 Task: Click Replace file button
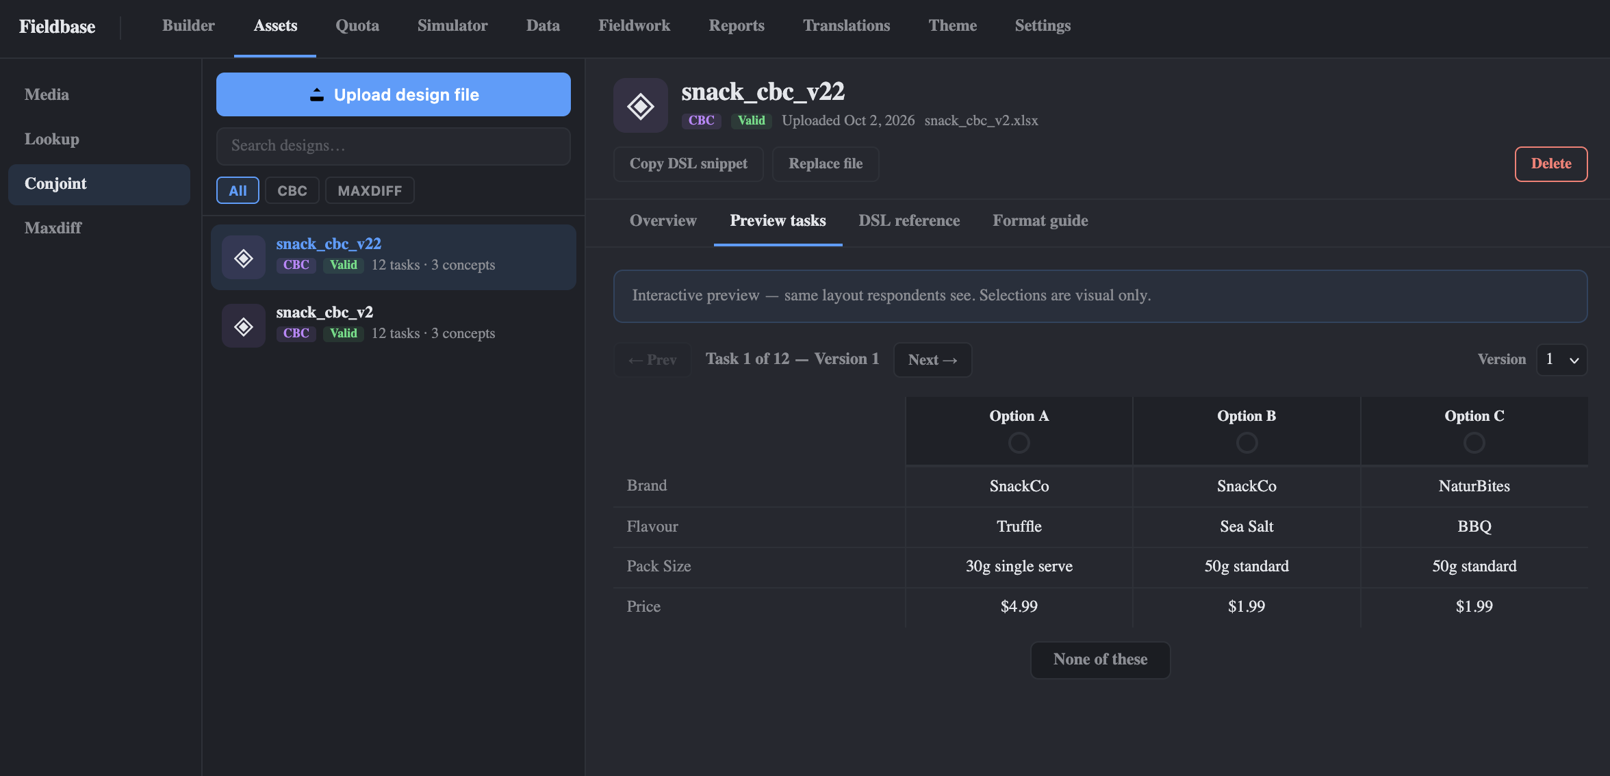[x=826, y=164]
